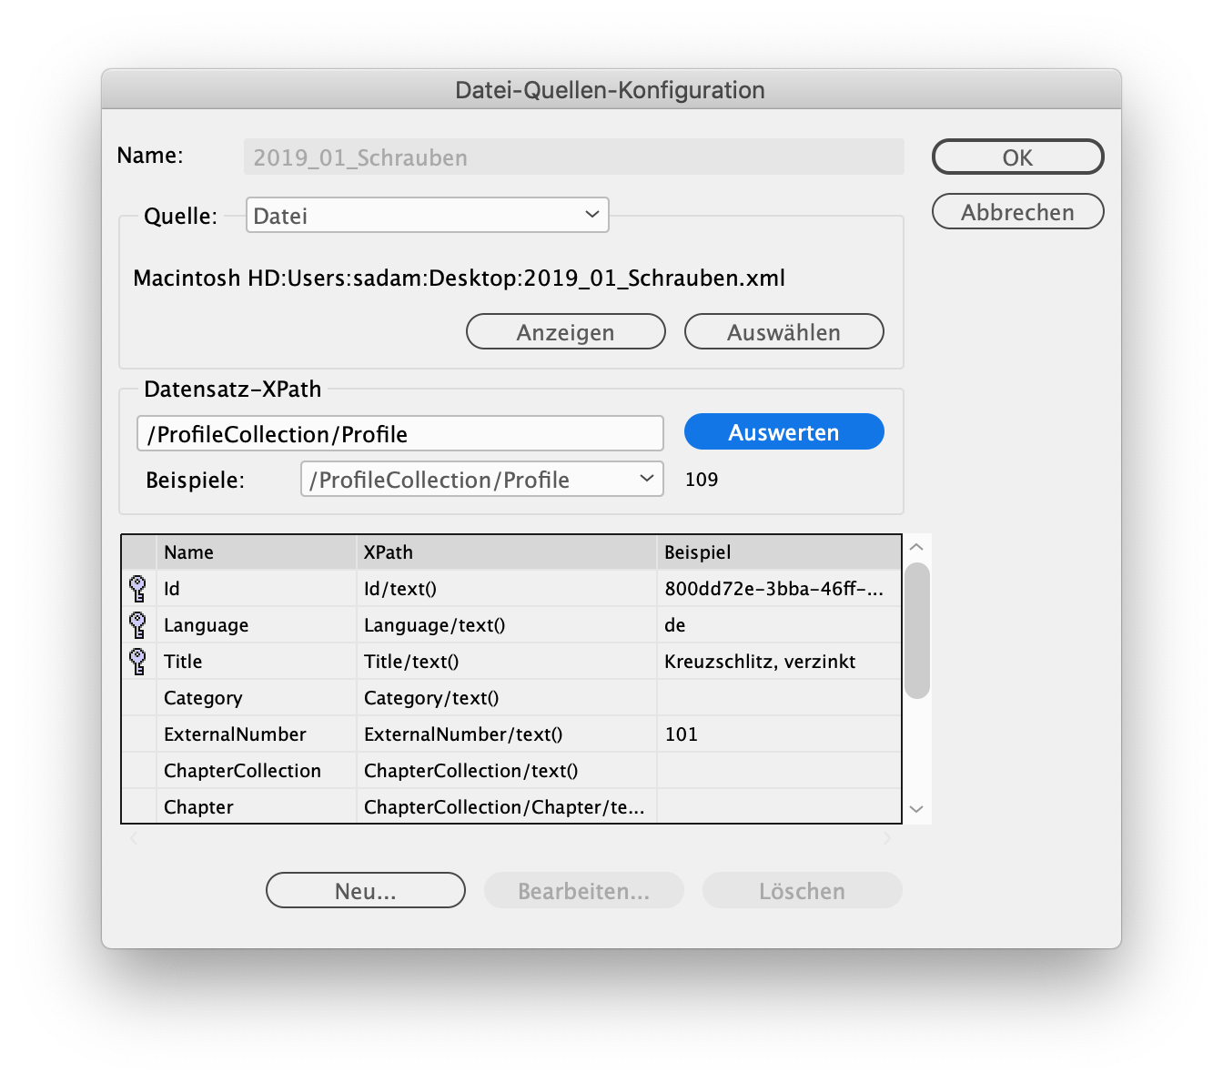1223x1083 pixels.
Task: Click the XPath column header
Action: coord(505,552)
